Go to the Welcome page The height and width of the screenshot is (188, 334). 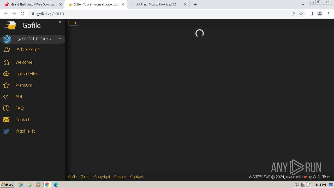(24, 62)
